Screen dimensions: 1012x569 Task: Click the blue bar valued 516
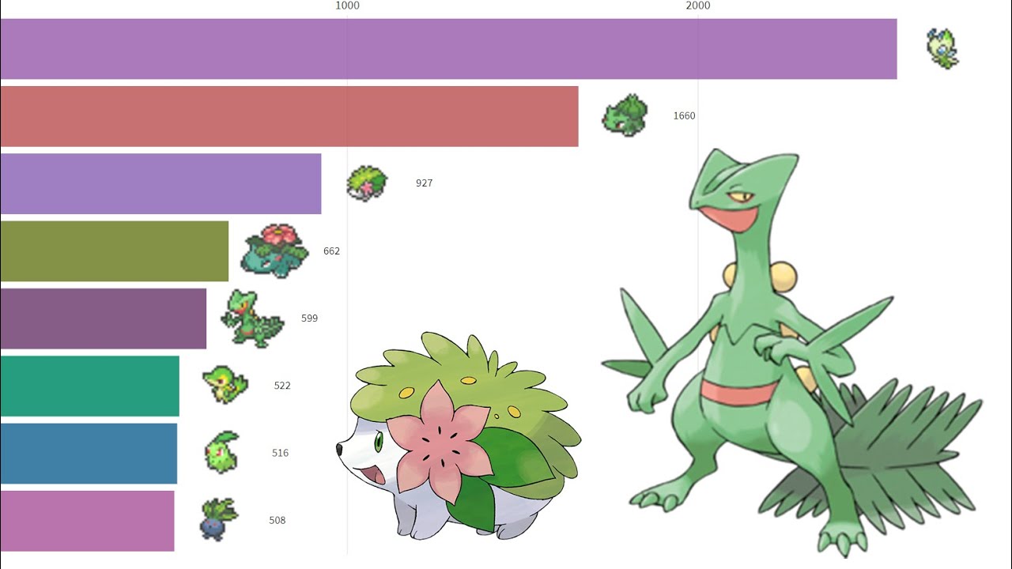pyautogui.click(x=89, y=453)
